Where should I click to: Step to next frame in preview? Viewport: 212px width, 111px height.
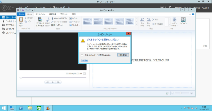click(x=58, y=82)
